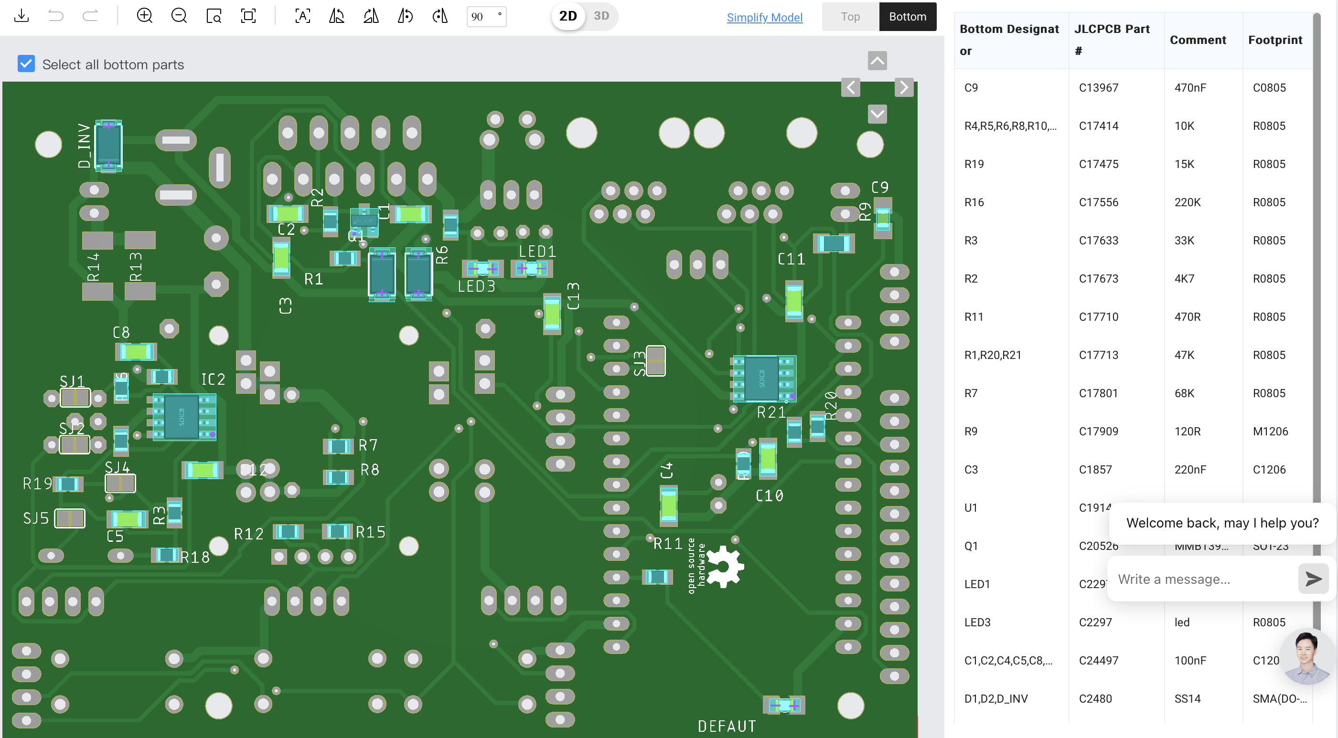Zoom in with the plus magnifier icon

pyautogui.click(x=144, y=16)
